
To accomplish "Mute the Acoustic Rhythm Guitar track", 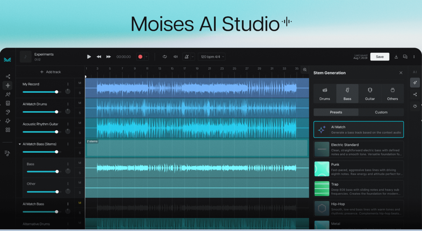I will [x=79, y=123].
